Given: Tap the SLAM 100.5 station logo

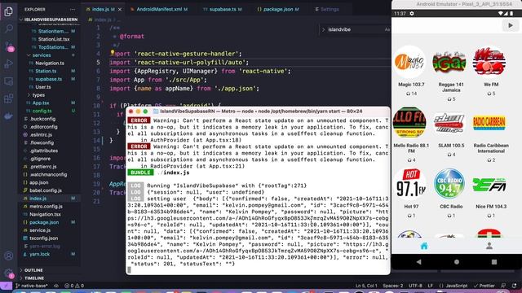Looking at the screenshot, I should point(449,123).
